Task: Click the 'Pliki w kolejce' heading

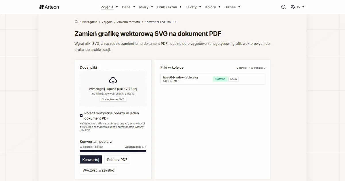Action: coord(172,68)
